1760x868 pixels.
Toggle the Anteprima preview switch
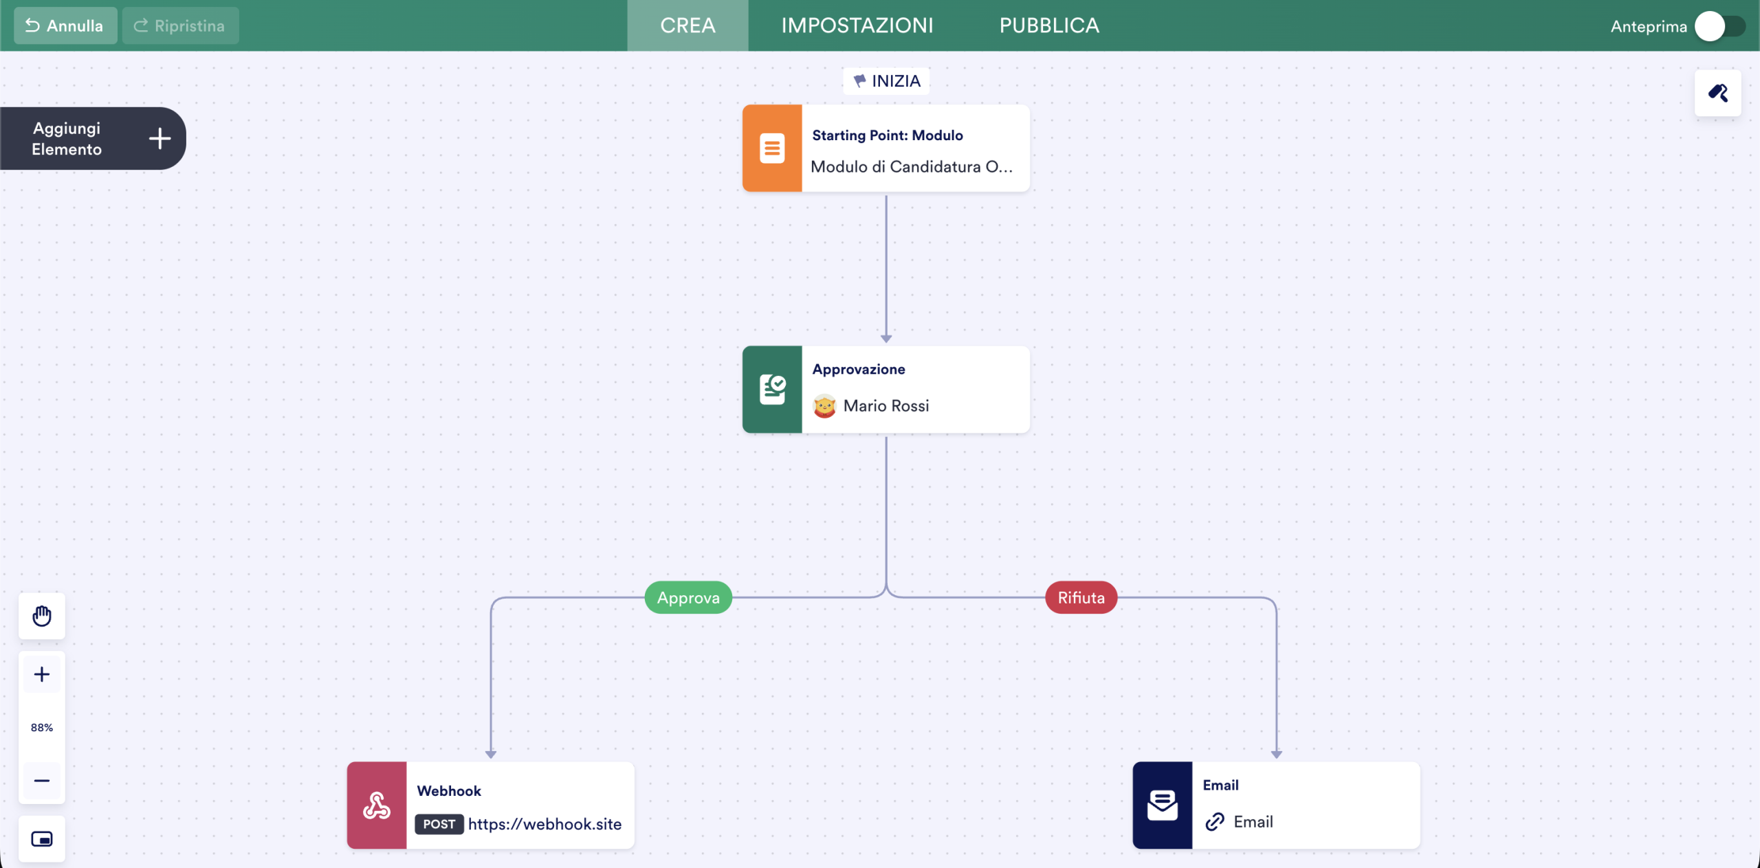[x=1720, y=26]
